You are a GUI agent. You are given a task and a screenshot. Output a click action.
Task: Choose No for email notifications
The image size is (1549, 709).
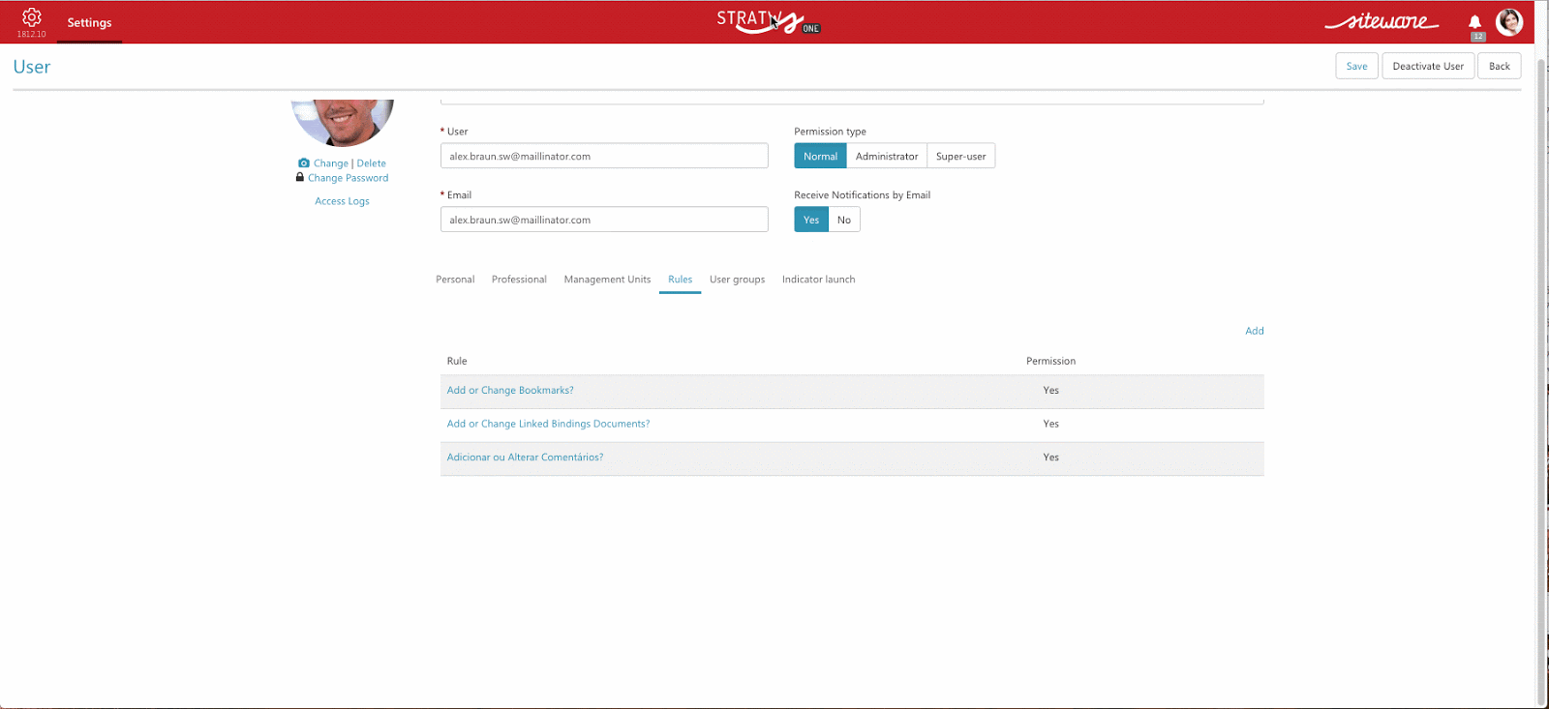point(844,220)
